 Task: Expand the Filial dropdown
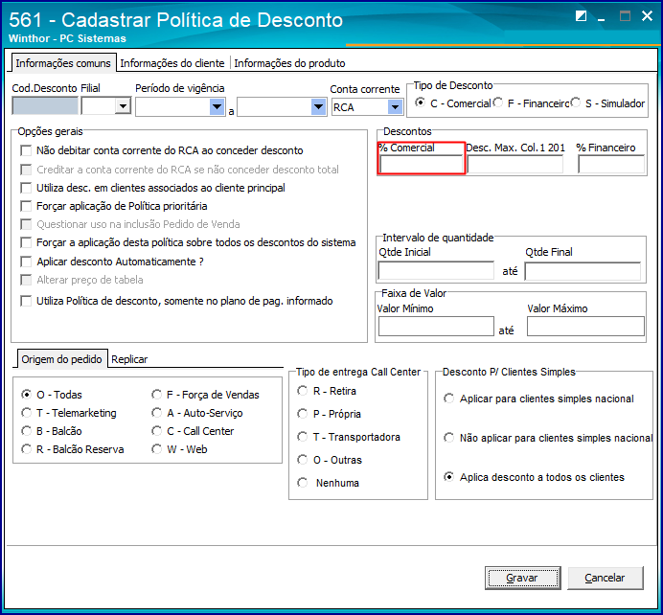pos(123,105)
